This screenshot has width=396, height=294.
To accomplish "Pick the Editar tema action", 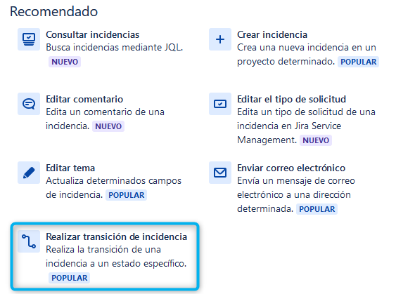I will point(70,168).
